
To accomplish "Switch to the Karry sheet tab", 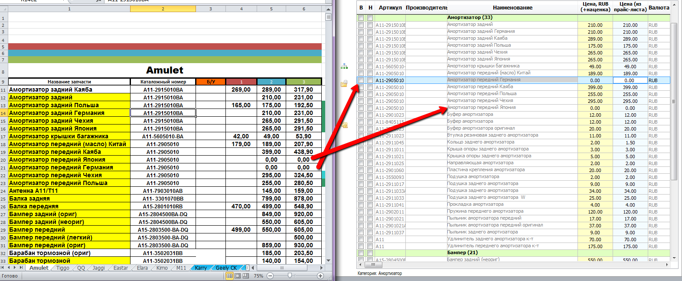I will pyautogui.click(x=201, y=268).
